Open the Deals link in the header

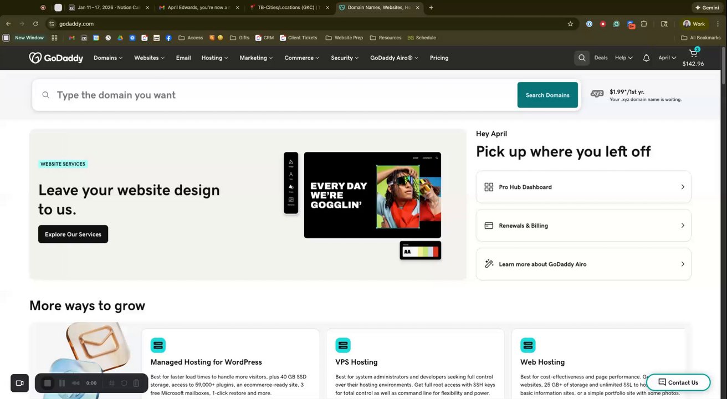pyautogui.click(x=601, y=58)
